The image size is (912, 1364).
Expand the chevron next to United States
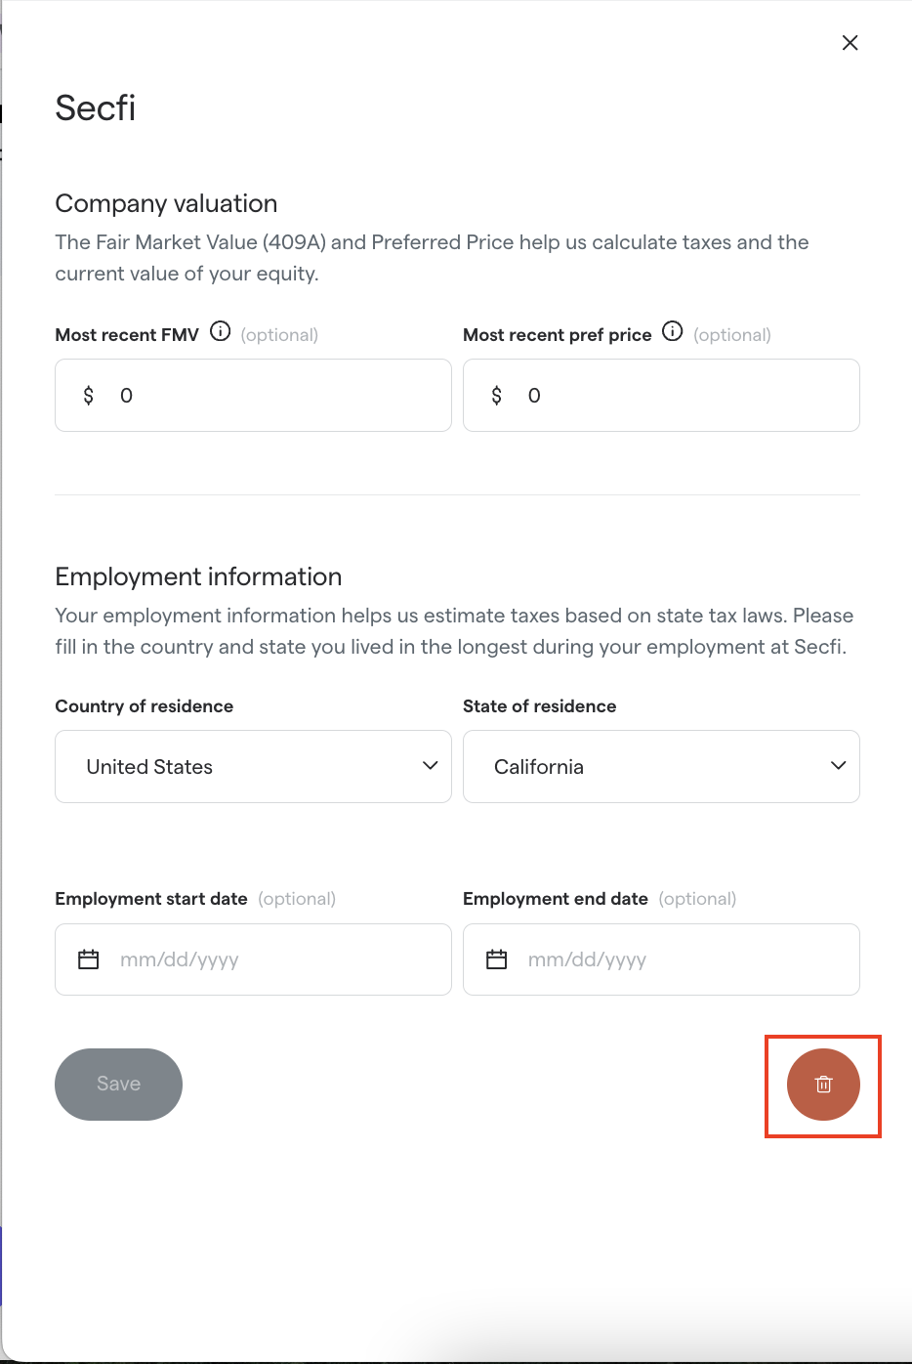point(430,766)
